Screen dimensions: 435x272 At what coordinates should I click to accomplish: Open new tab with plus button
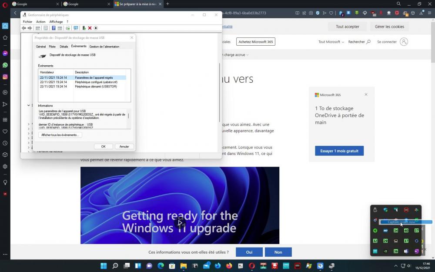point(167,4)
